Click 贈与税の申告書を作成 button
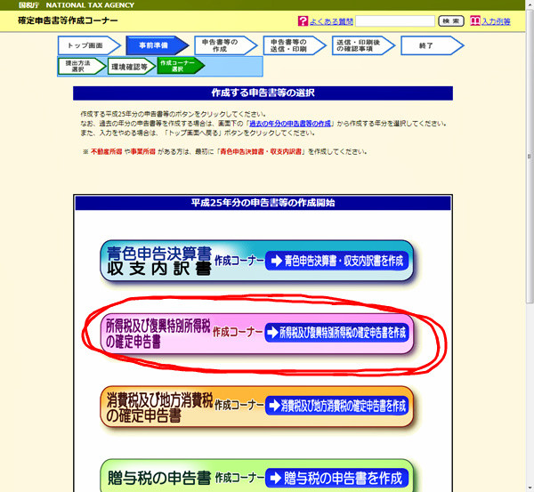 coord(336,478)
